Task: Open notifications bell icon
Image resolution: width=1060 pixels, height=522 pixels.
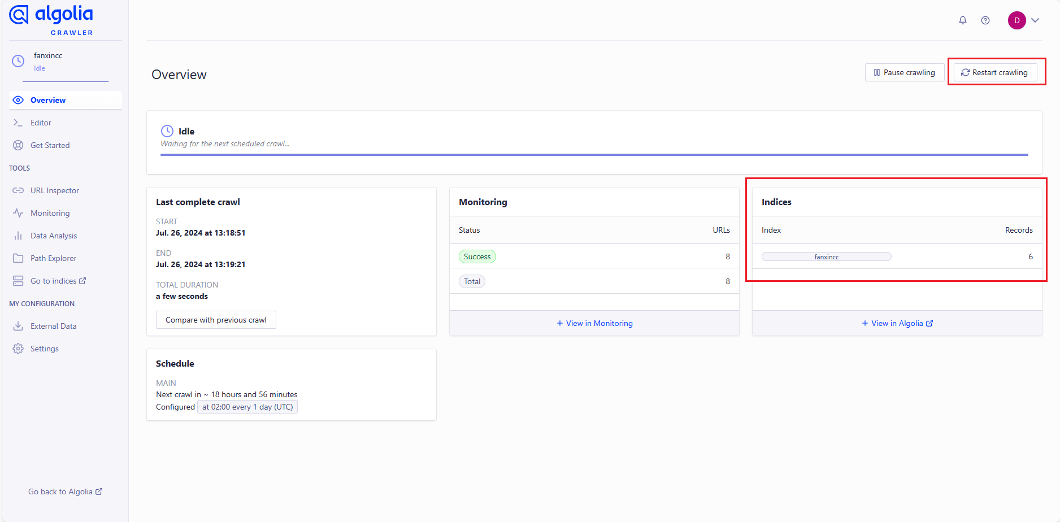Action: [963, 20]
